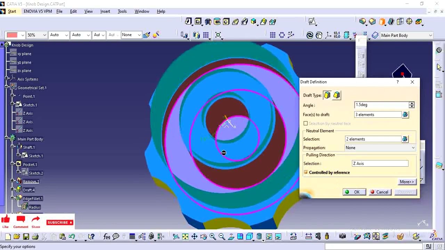Image resolution: width=445 pixels, height=250 pixels.
Task: Click the Capture camera icon
Action: [x=342, y=237]
